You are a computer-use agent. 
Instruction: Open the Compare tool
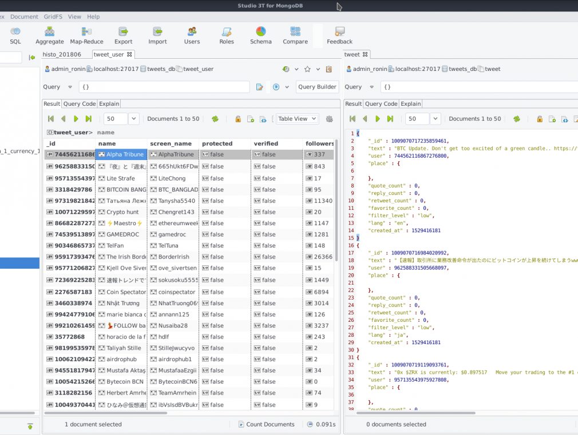295,36
